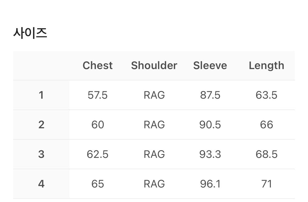Click length value 68.5
308x202 pixels.
pyautogui.click(x=266, y=154)
